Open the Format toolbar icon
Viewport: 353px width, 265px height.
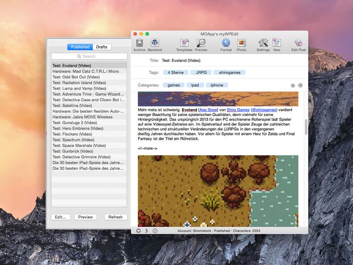226,43
